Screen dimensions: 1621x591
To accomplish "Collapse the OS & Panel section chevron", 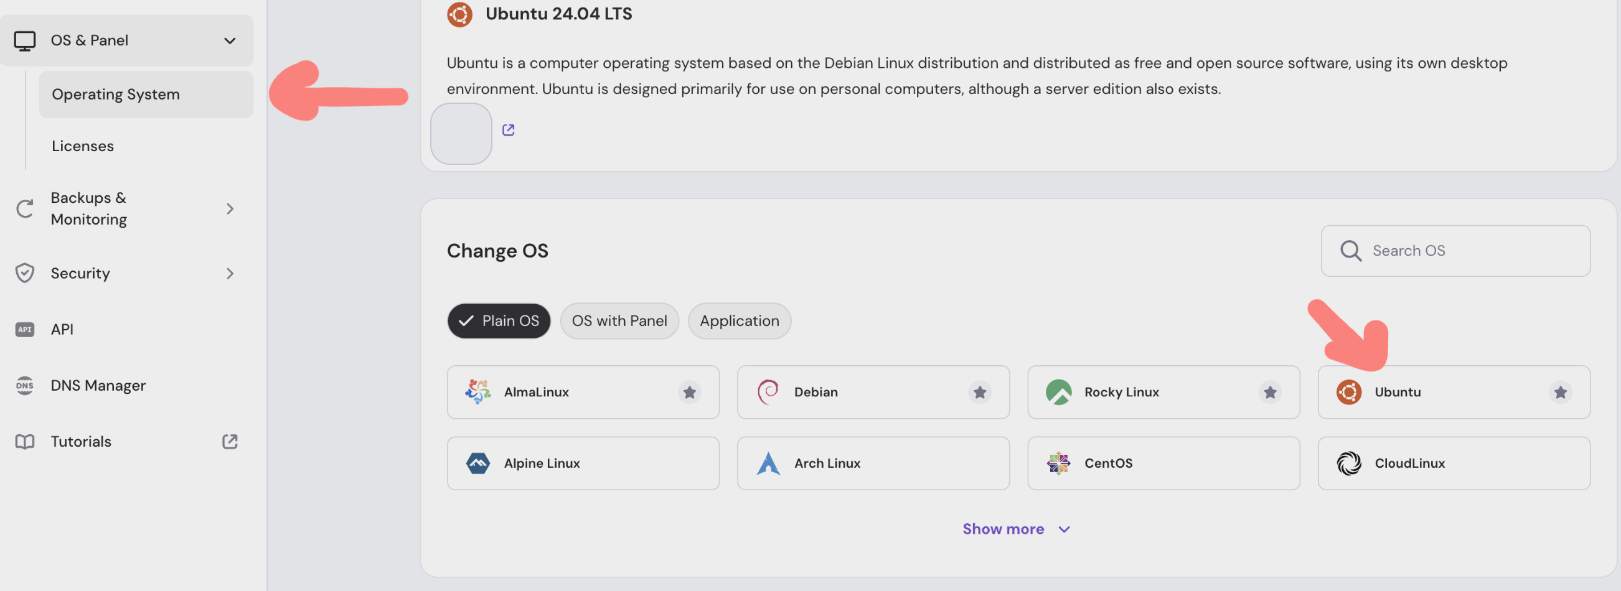I will 230,41.
